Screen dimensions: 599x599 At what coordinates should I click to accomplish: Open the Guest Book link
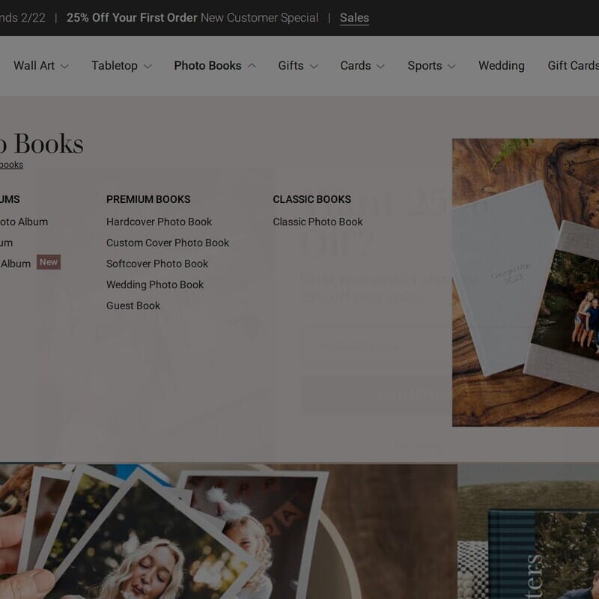[x=133, y=305]
